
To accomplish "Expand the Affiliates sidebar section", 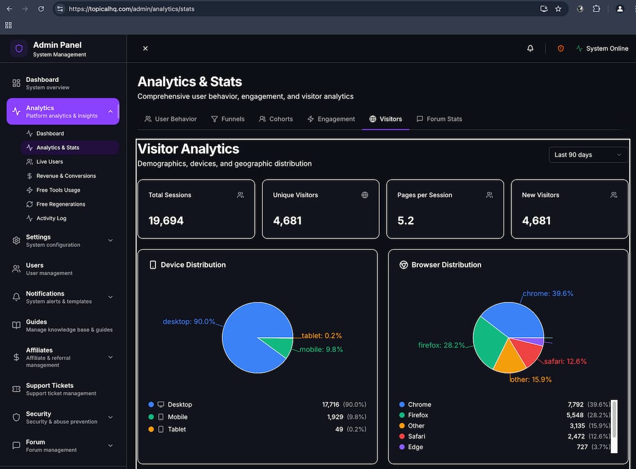I will pos(110,357).
